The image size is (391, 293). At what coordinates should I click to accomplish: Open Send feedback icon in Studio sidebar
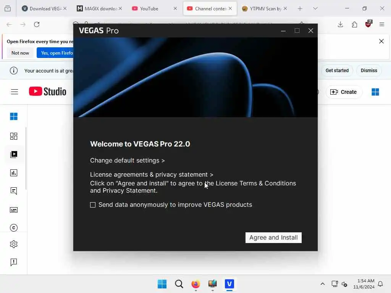point(14,262)
